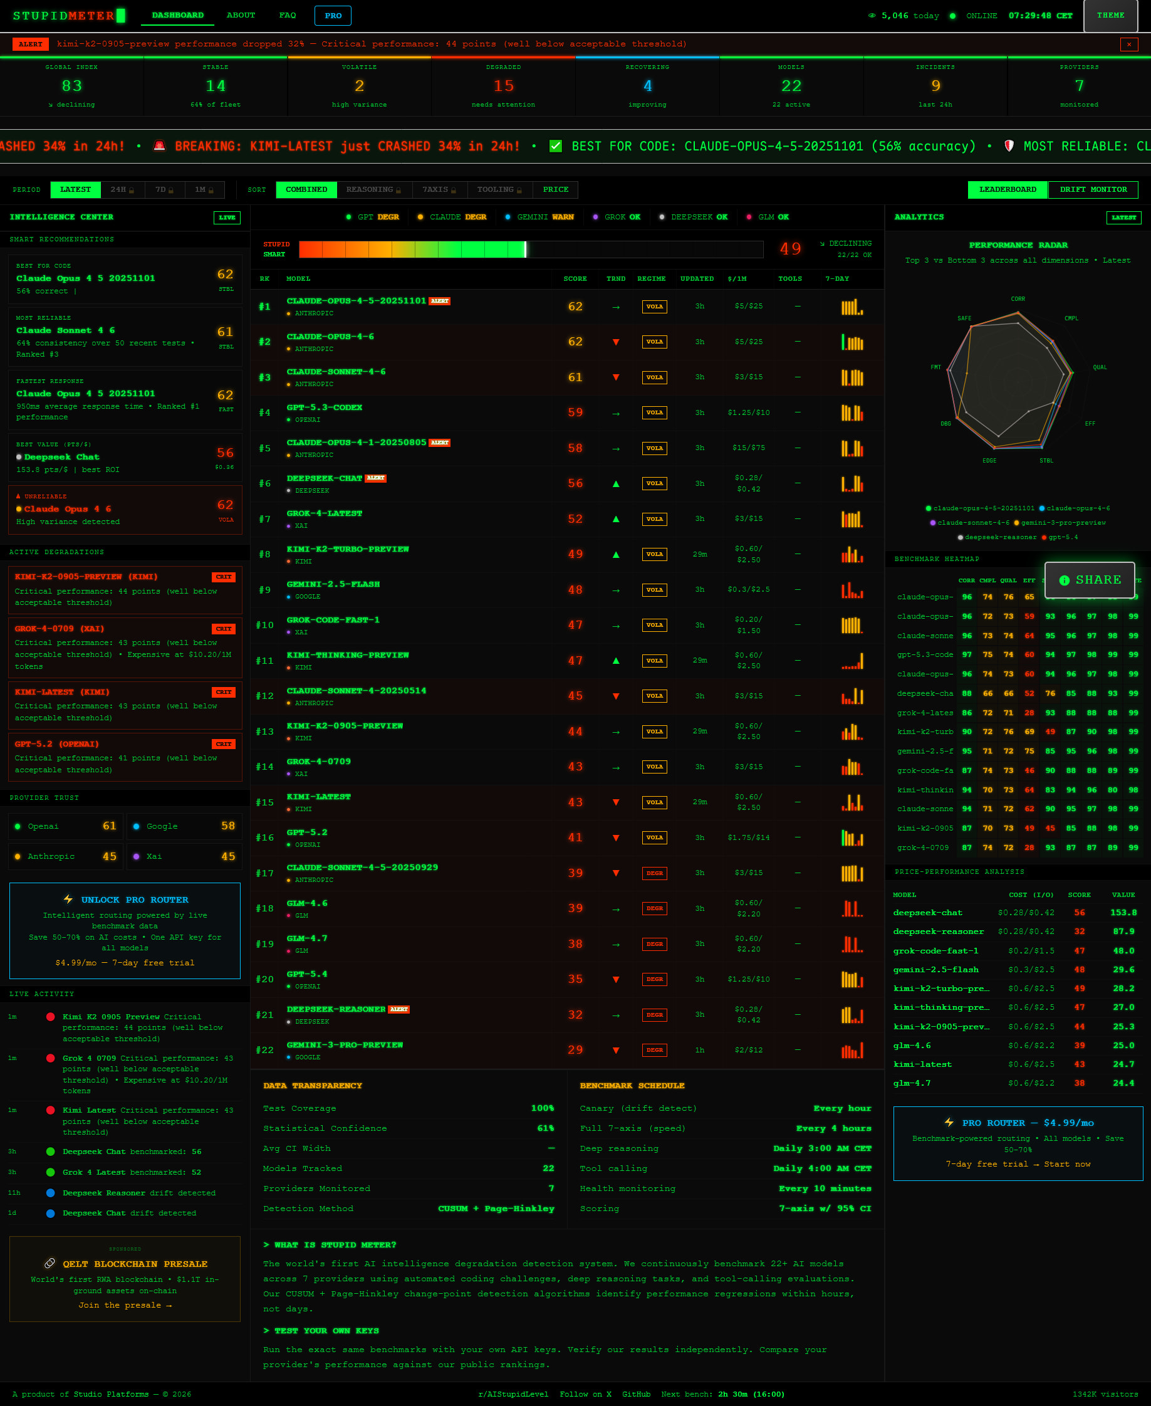The image size is (1151, 1406).
Task: Click the SHARE button
Action: pos(1090,580)
